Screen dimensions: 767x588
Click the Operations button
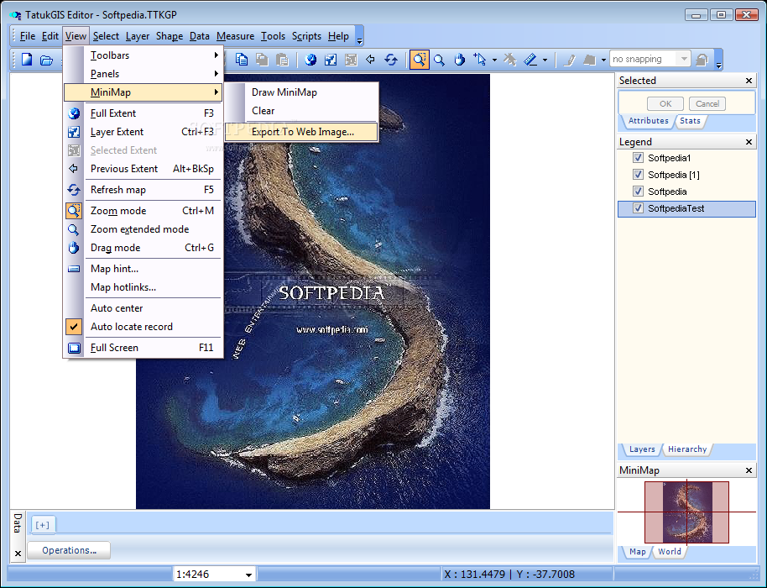point(69,550)
